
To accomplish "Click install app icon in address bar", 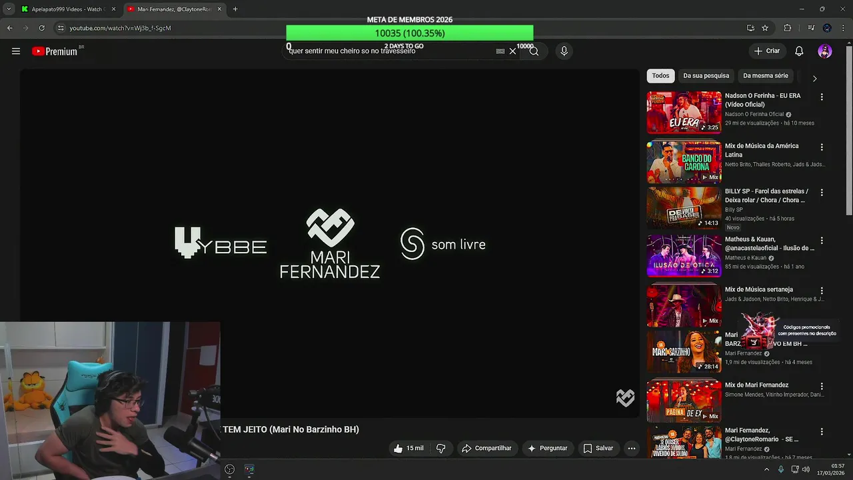I will pos(750,28).
